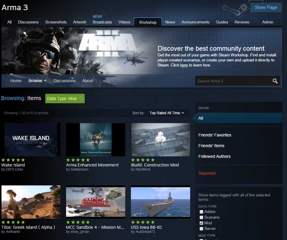
Task: Open author shay_gman's profile
Action: click(x=80, y=232)
